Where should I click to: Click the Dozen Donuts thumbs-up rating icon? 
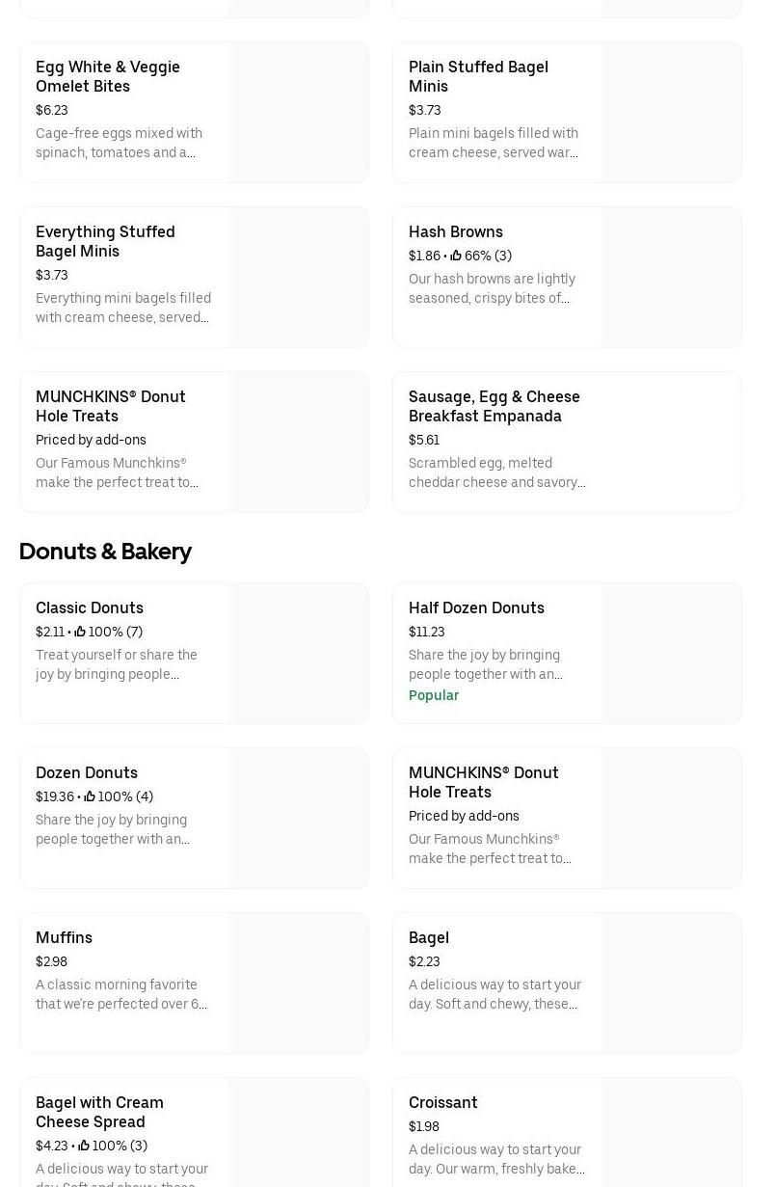point(90,796)
